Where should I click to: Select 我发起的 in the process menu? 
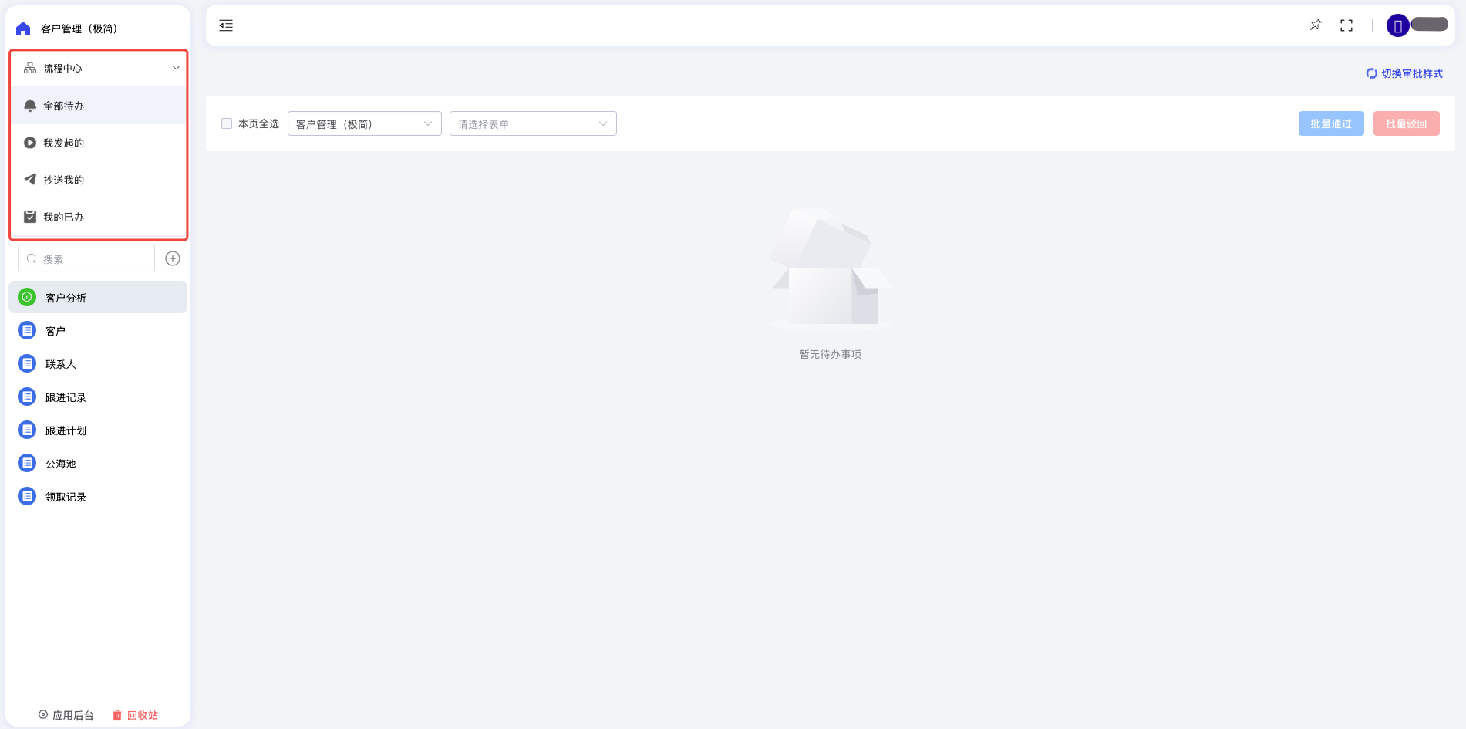point(63,143)
